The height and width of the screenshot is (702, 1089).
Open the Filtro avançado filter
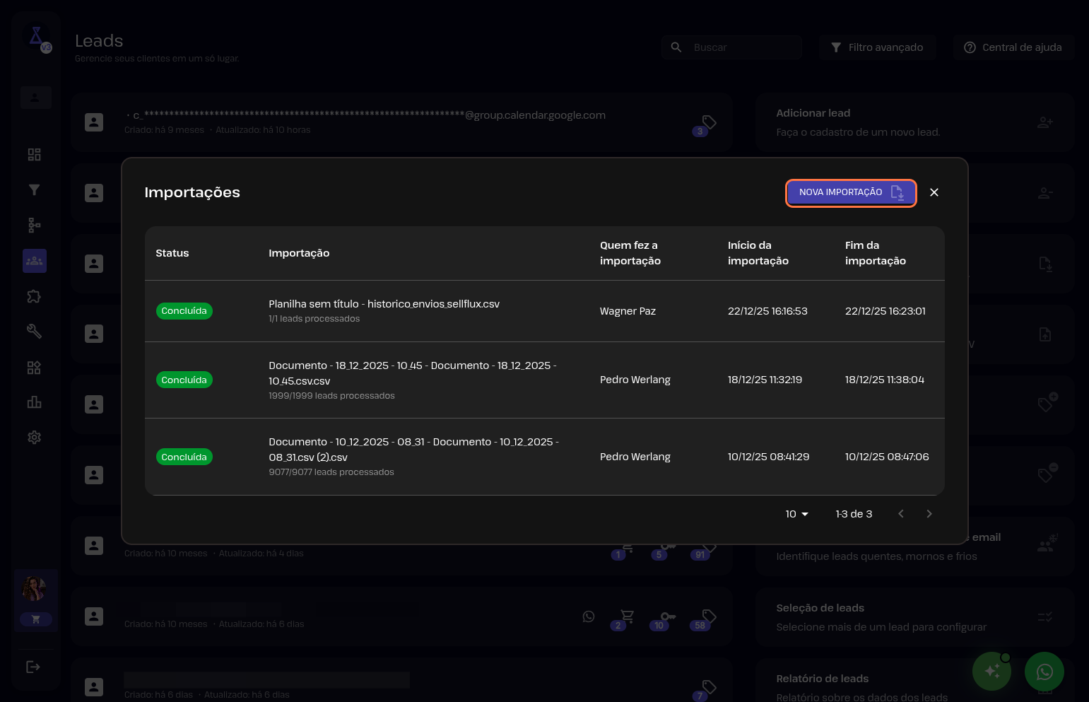click(877, 47)
